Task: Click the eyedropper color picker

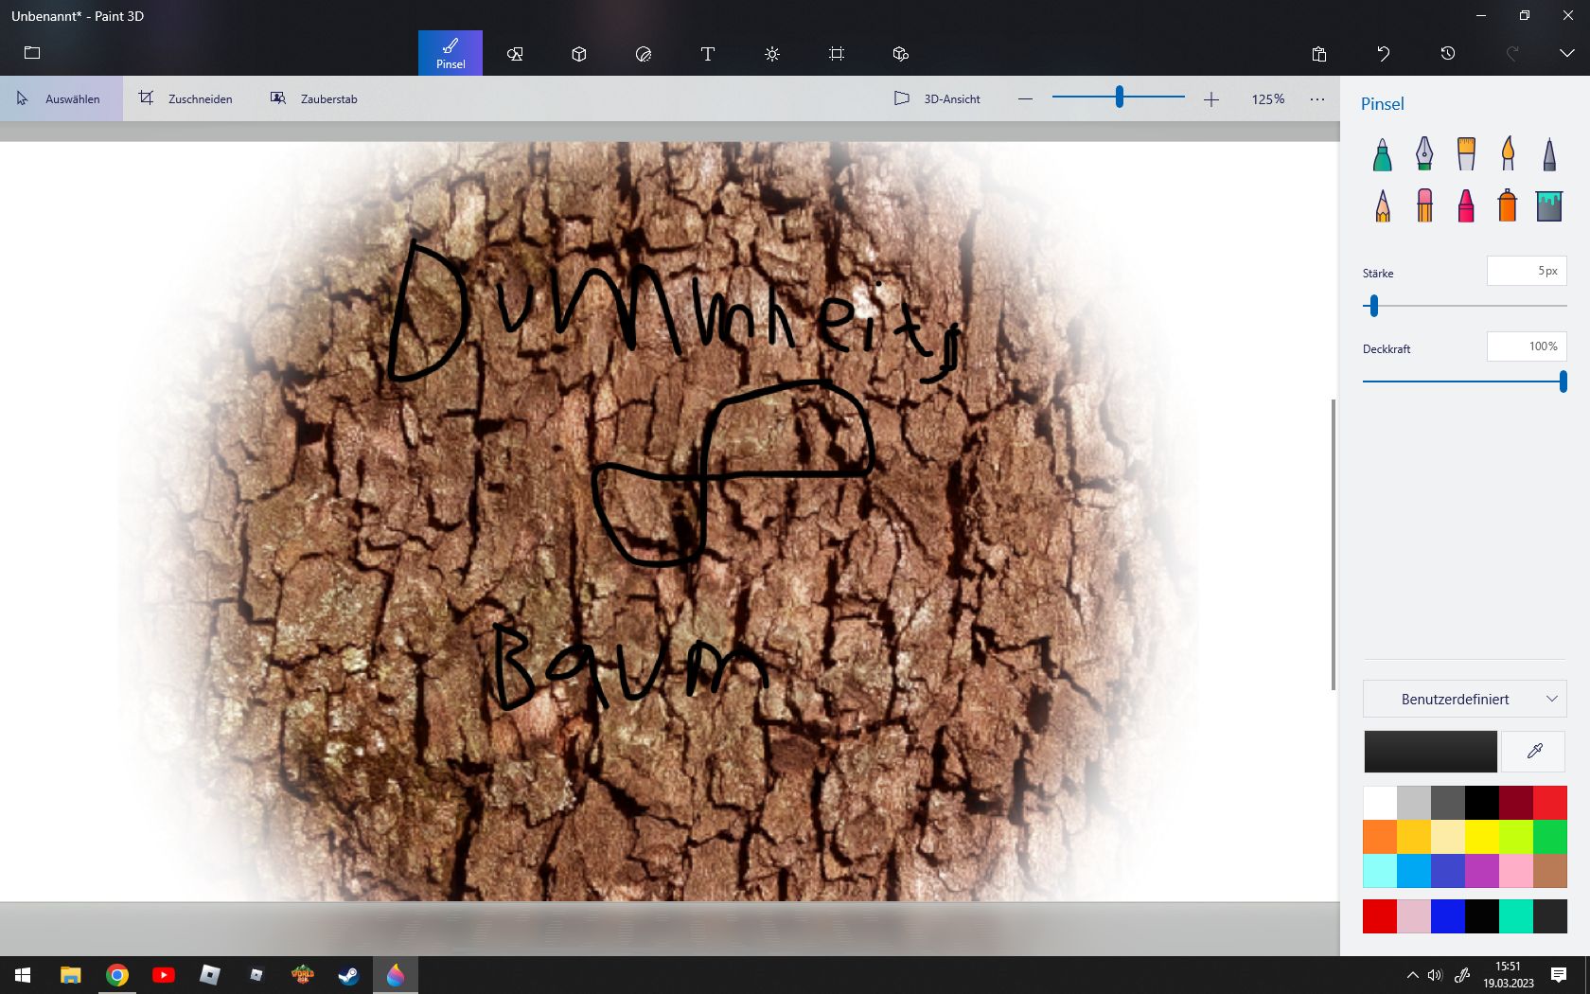Action: [x=1534, y=752]
